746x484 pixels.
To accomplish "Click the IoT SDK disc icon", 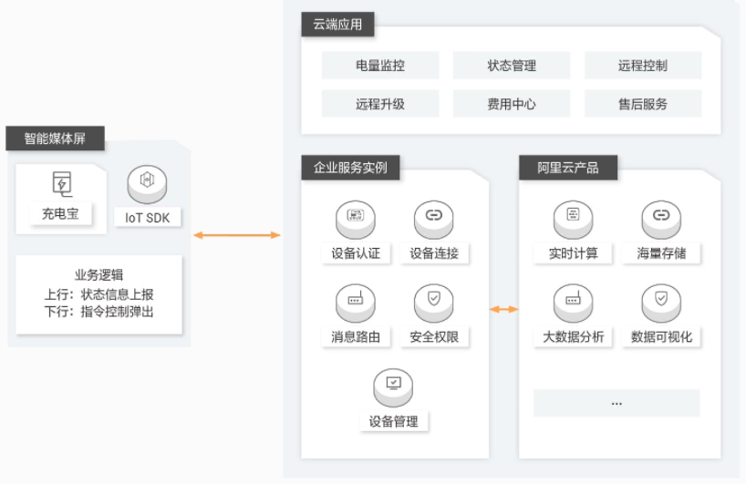I will [147, 184].
